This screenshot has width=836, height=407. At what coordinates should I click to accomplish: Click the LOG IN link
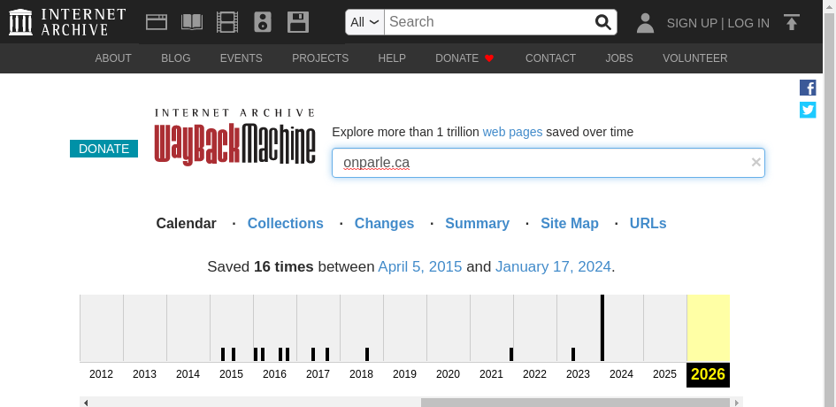748,23
